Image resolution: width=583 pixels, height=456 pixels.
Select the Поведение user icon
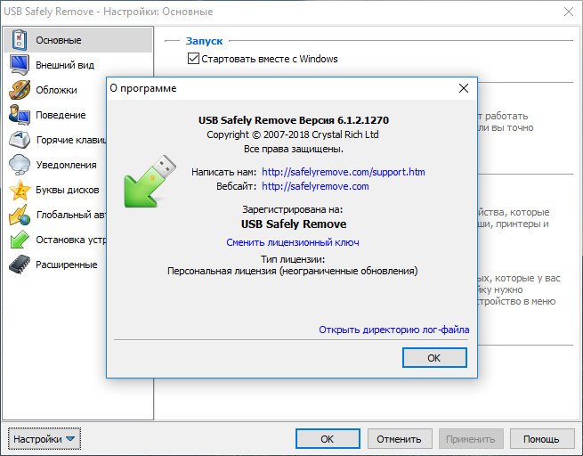20,115
